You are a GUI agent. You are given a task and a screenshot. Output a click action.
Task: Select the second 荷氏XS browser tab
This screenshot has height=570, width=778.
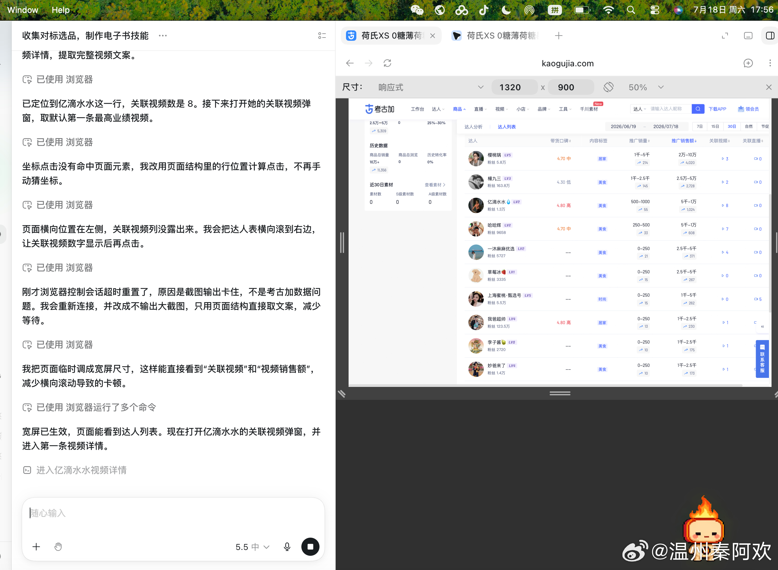496,36
